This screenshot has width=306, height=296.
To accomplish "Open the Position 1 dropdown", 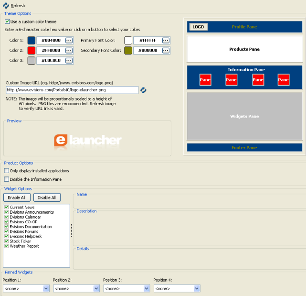I will tap(46, 288).
